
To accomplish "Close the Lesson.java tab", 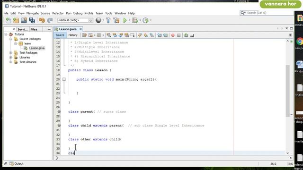I will [x=80, y=29].
